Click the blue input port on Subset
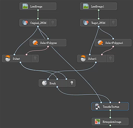The image size is (133, 128). 14,55
